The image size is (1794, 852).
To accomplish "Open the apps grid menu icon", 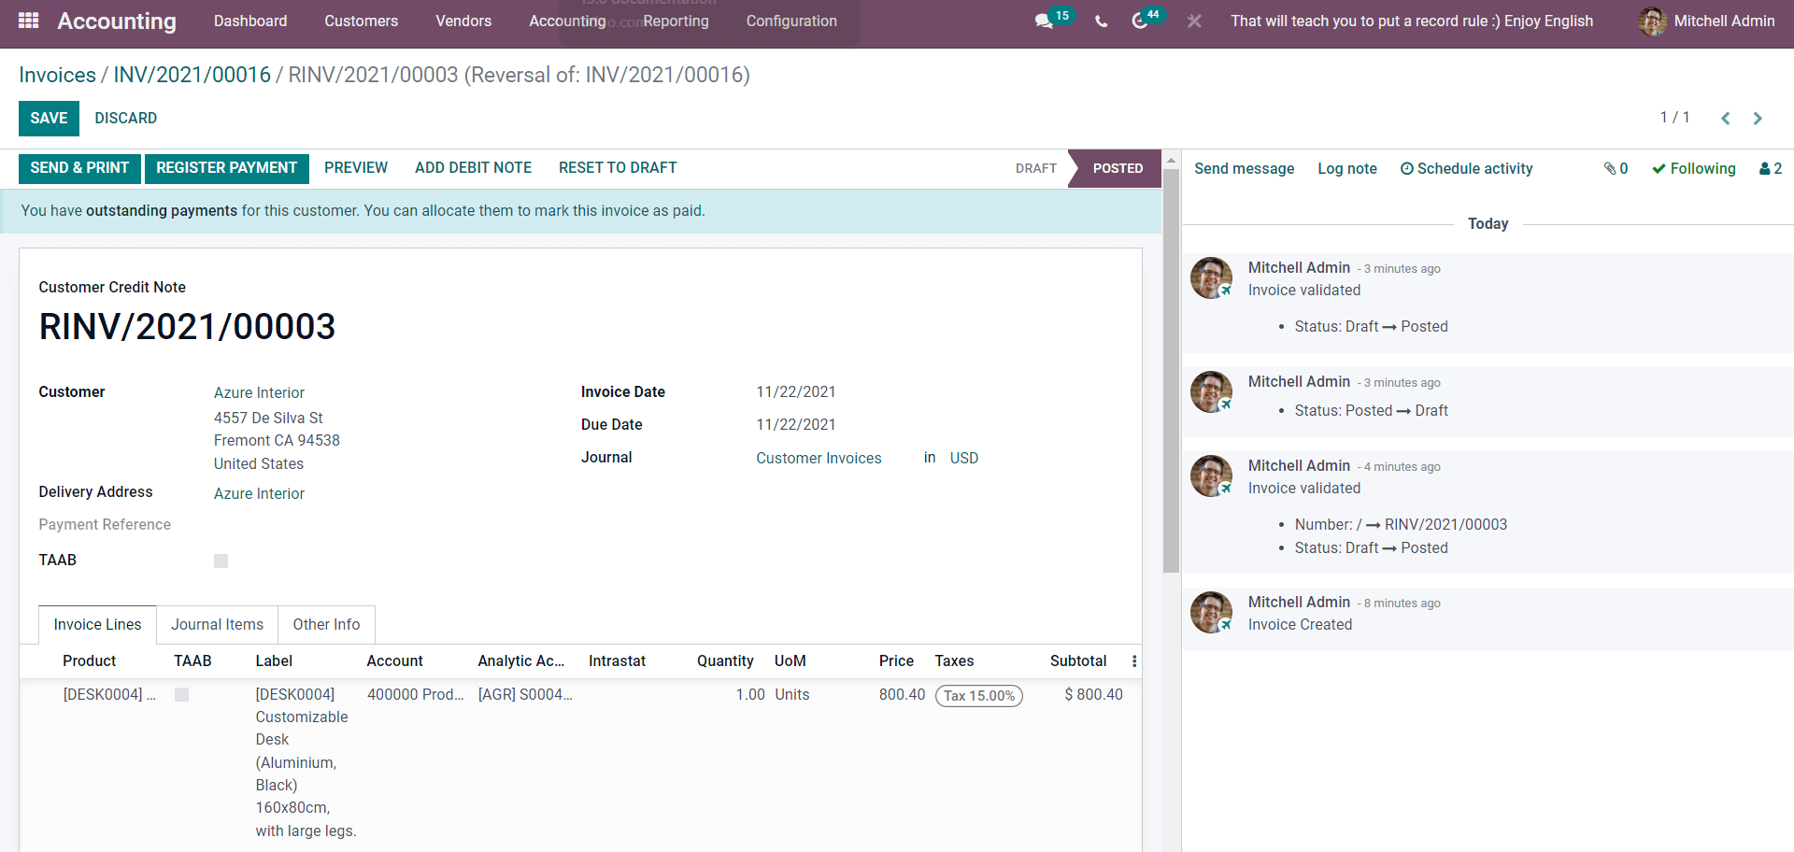I will [x=28, y=21].
